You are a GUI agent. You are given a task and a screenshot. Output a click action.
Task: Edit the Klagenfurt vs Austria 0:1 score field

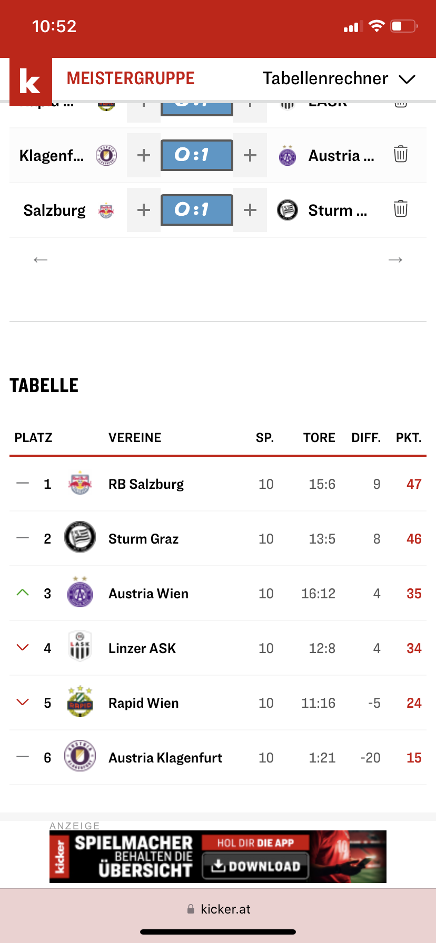tap(197, 155)
